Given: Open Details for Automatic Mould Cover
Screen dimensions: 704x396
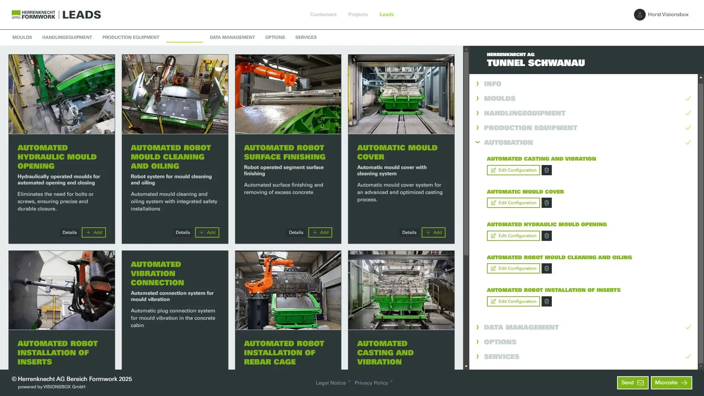Looking at the screenshot, I should (x=409, y=232).
